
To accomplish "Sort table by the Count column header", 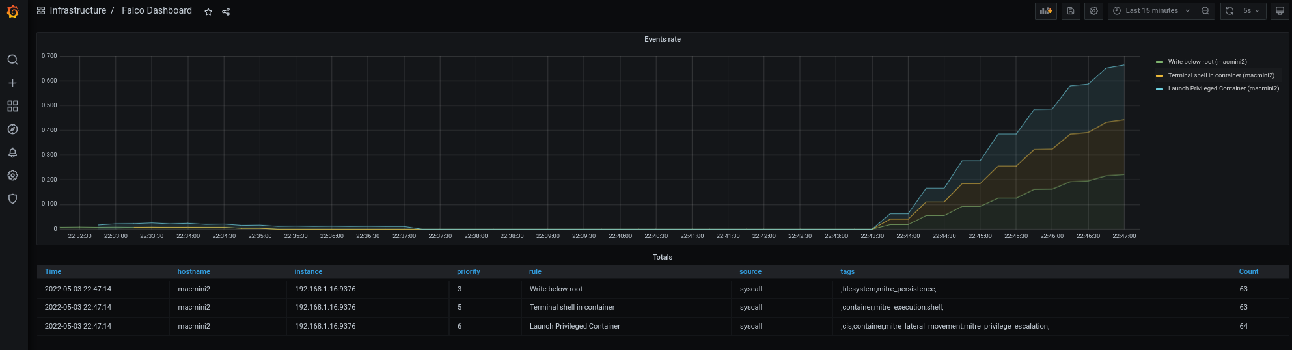I will 1248,272.
